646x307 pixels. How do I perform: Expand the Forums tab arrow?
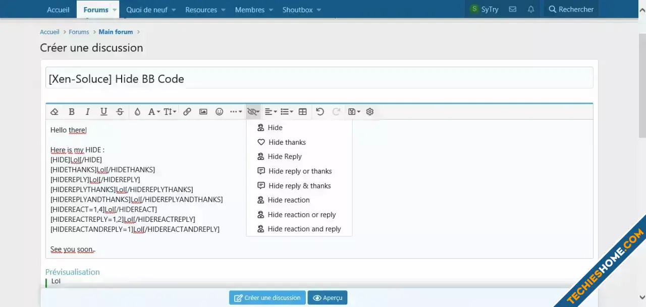click(x=115, y=10)
